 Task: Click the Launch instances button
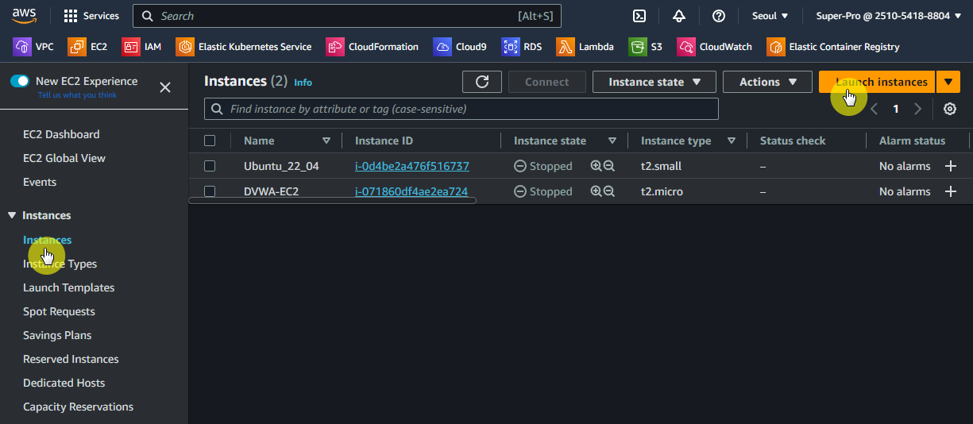click(877, 82)
